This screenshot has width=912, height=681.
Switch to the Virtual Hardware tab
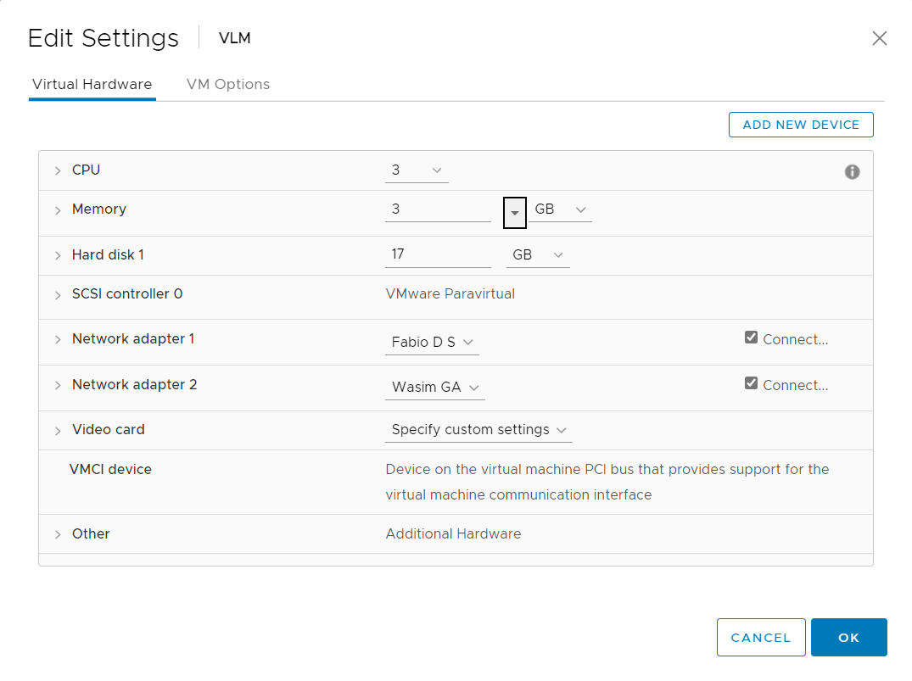coord(92,84)
